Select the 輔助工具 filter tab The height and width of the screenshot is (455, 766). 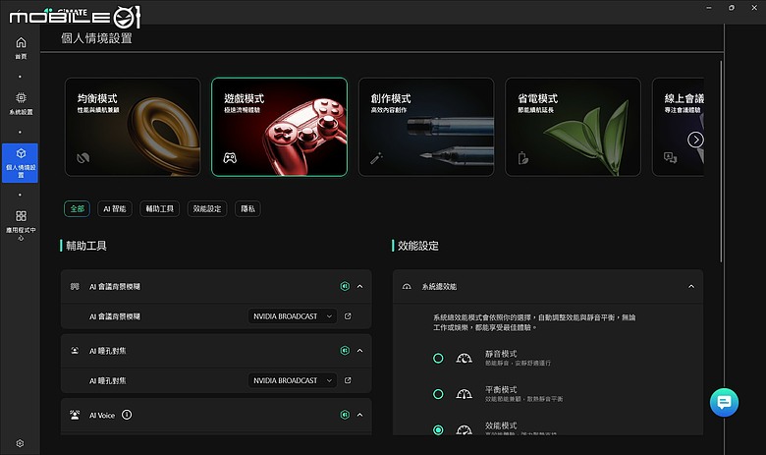click(160, 208)
